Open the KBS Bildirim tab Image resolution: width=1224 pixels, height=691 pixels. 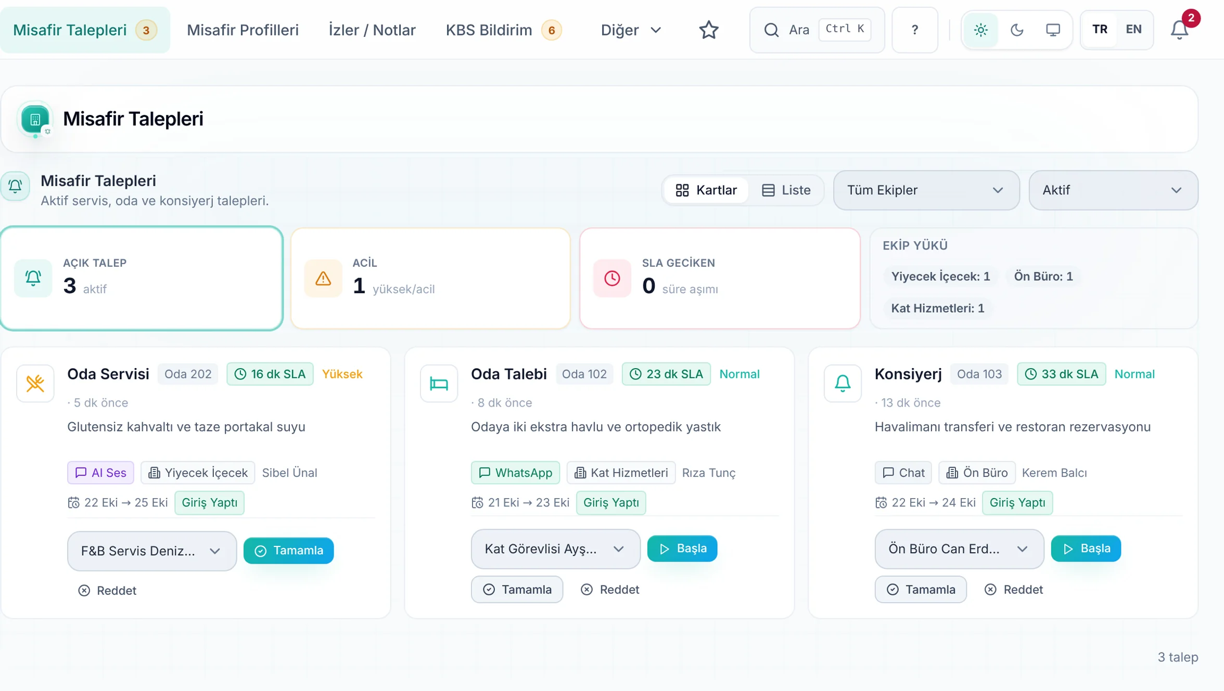[503, 30]
